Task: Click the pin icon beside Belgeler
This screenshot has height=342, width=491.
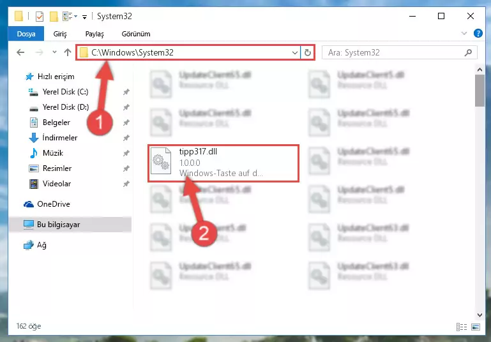Action: 126,123
